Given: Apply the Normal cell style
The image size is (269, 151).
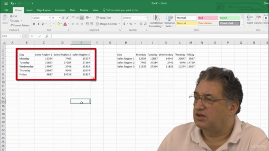Looking at the screenshot, I should point(186,18).
